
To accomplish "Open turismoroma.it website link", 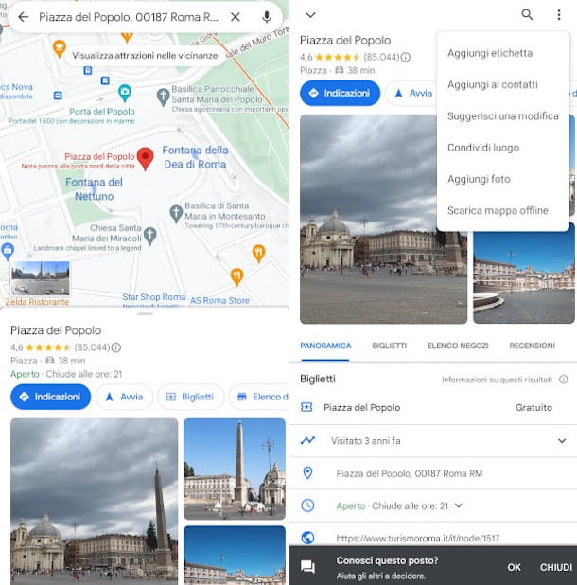I will tap(417, 538).
